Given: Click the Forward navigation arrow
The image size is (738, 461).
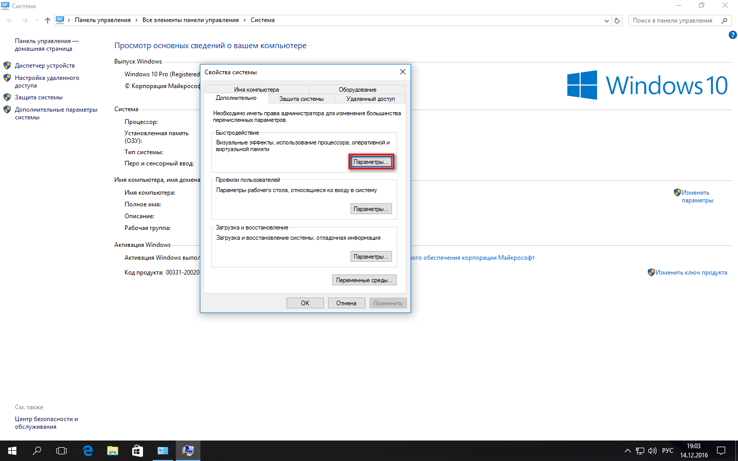Looking at the screenshot, I should tap(25, 20).
